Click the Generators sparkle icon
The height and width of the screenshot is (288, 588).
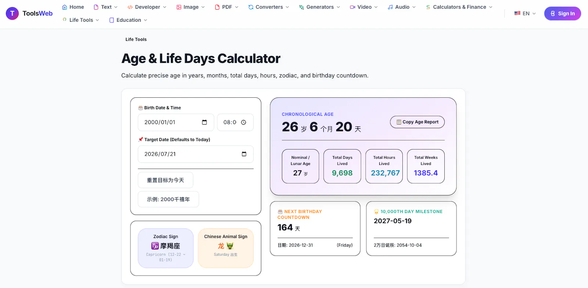pos(301,7)
